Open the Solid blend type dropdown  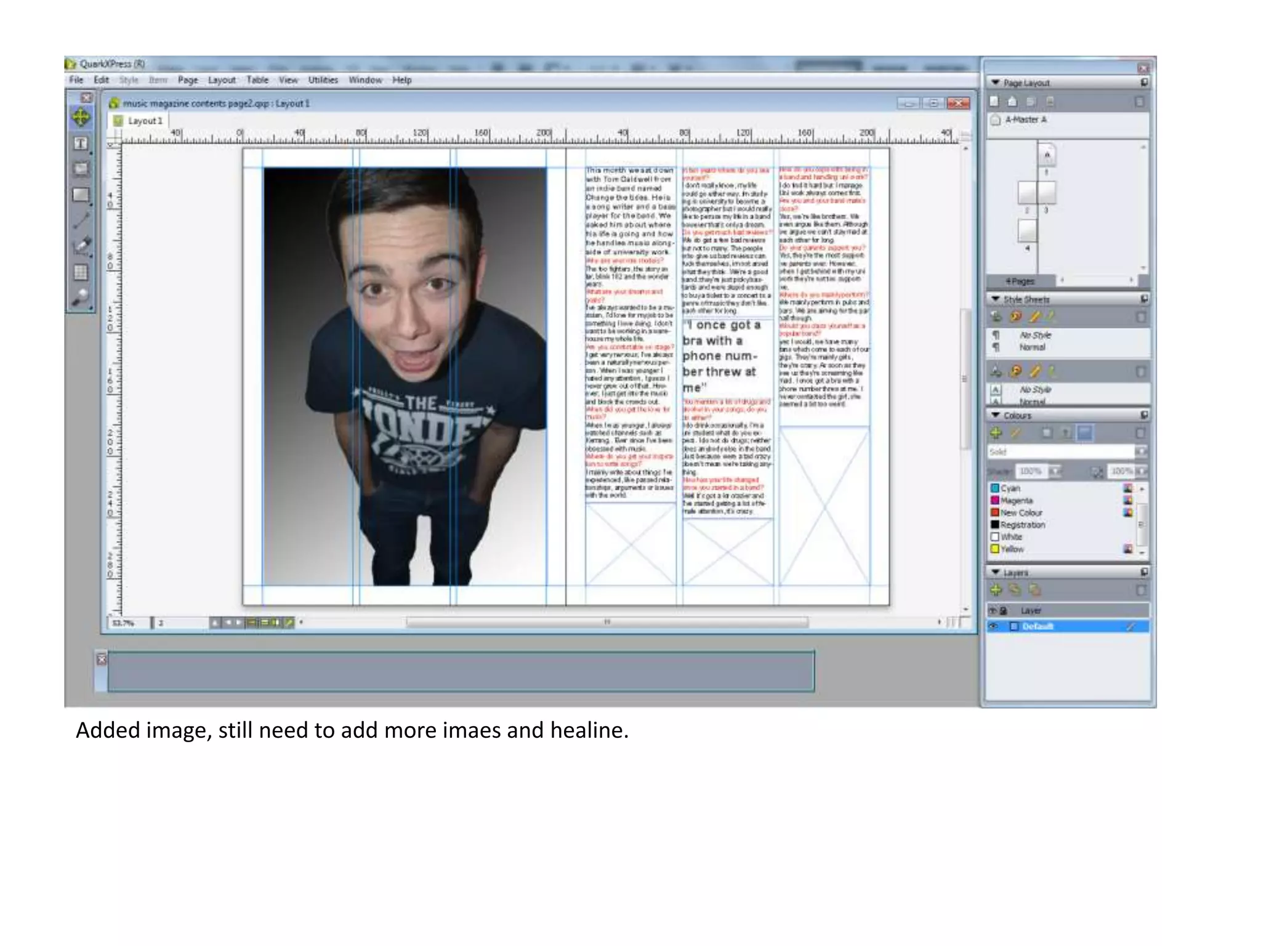click(1140, 451)
